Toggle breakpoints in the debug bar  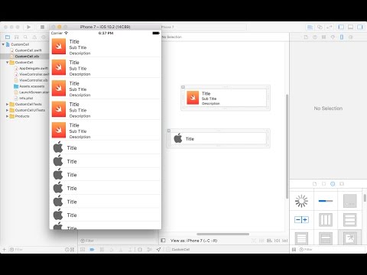click(92, 250)
